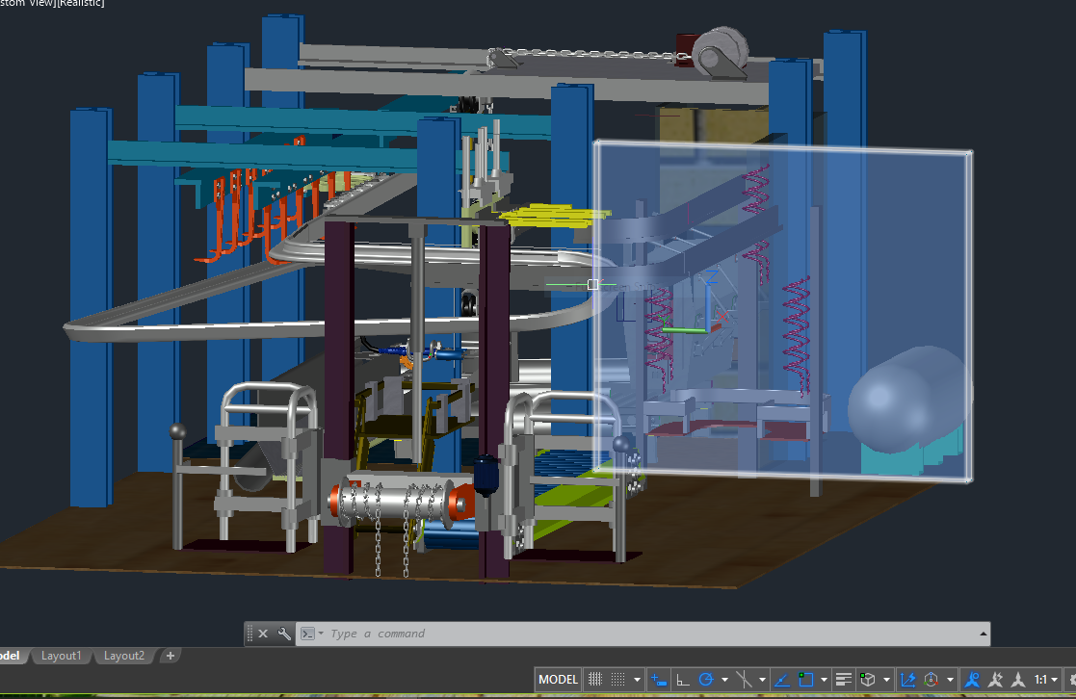The height and width of the screenshot is (699, 1076).
Task: Enable dynamic input icon
Action: click(660, 679)
